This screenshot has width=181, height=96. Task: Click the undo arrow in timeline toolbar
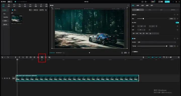8,57
